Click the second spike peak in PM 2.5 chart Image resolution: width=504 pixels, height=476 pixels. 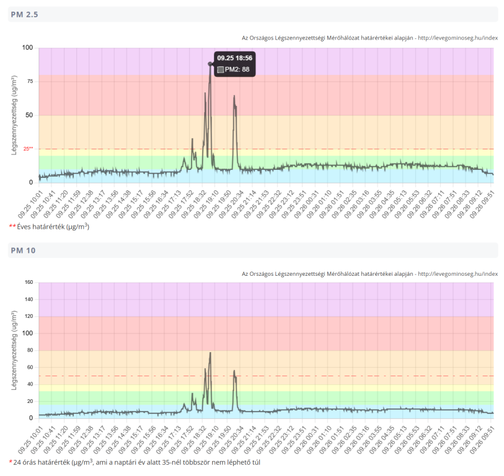pyautogui.click(x=234, y=97)
